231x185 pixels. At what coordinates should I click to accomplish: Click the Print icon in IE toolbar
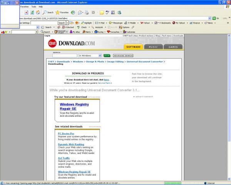click(x=87, y=12)
